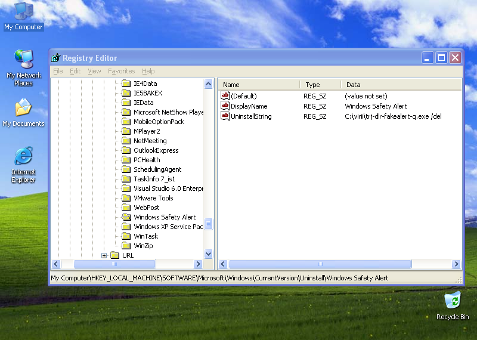Screen dimensions: 477x340
Task: Select the MobileOptionPack folder icon
Action: click(126, 122)
